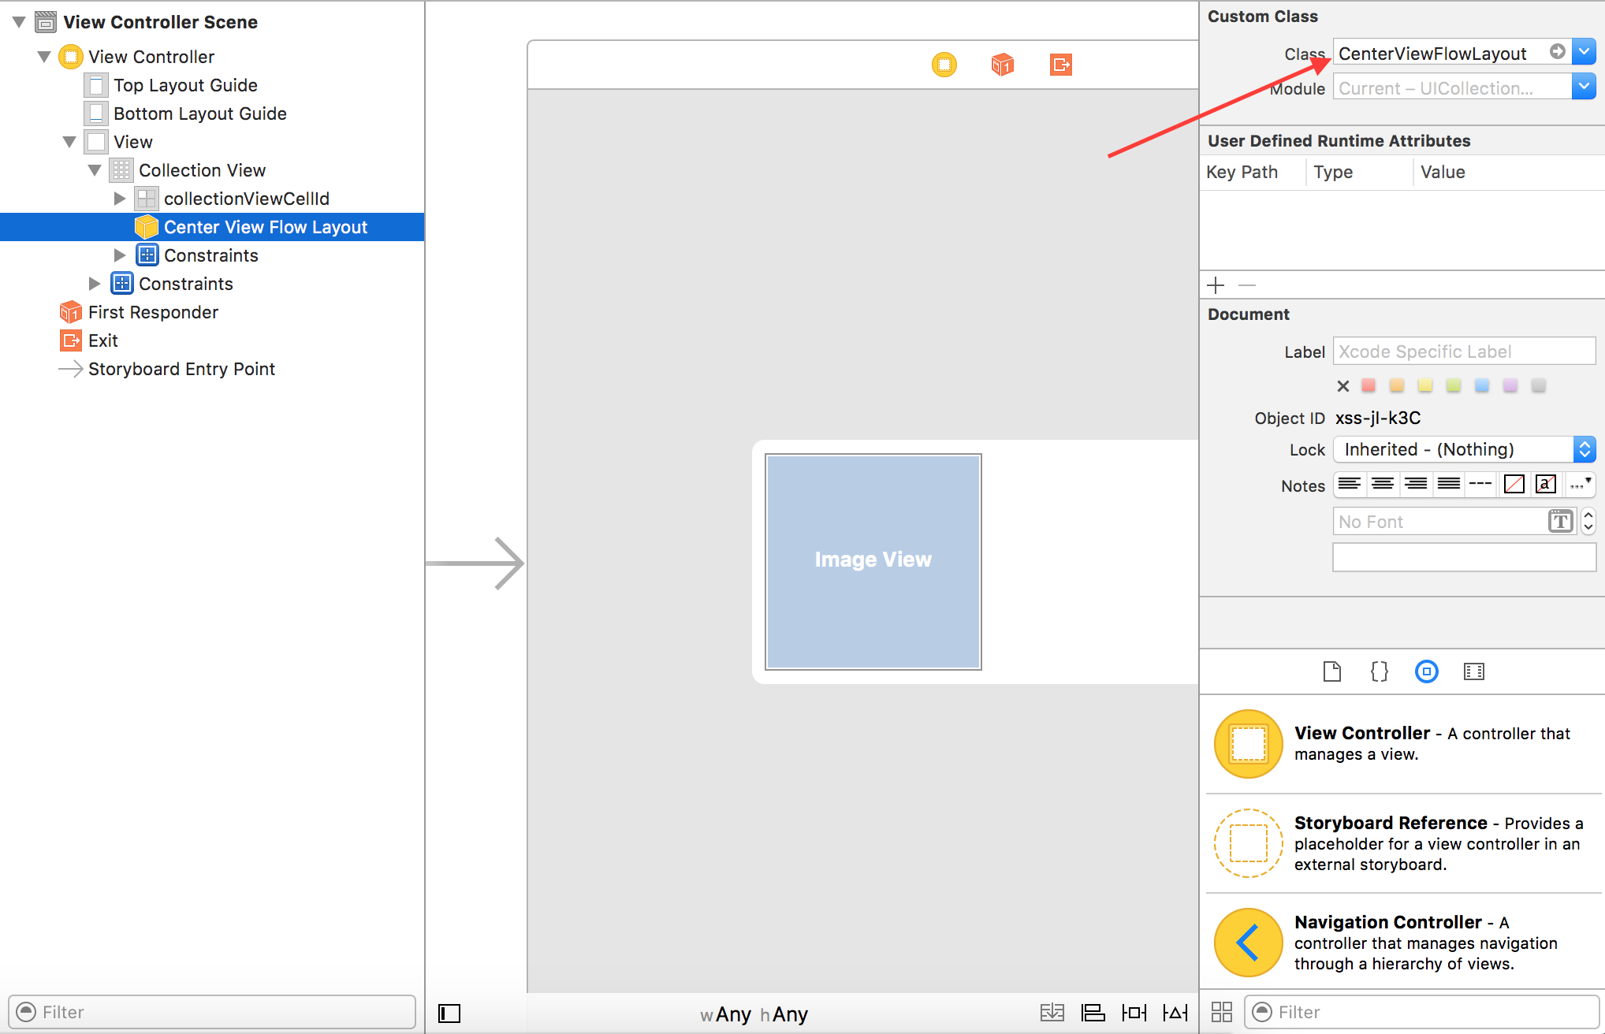The height and width of the screenshot is (1034, 1605).
Task: Click the Exit icon in scene dock
Action: [x=1061, y=65]
